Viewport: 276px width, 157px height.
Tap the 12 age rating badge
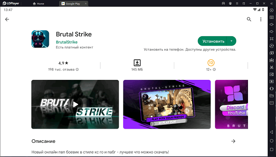click(x=211, y=63)
